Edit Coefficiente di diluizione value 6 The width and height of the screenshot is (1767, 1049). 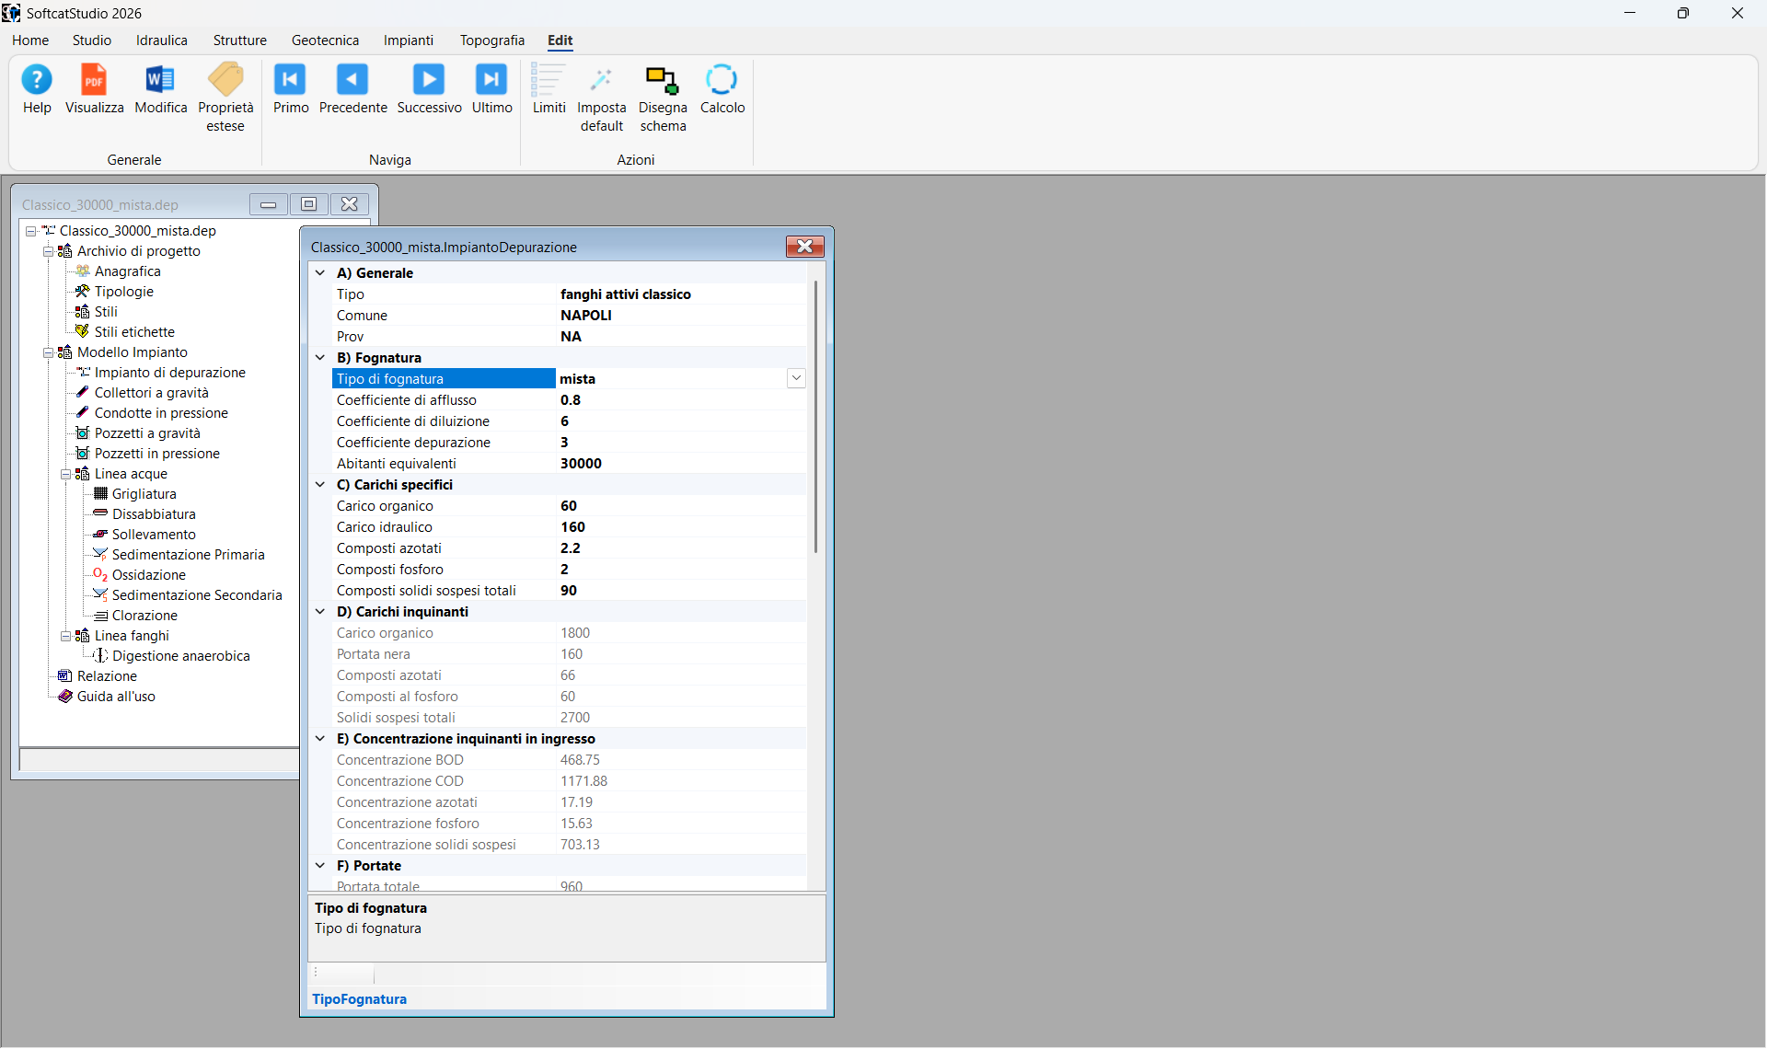point(681,421)
